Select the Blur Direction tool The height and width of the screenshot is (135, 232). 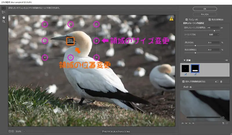point(3,12)
